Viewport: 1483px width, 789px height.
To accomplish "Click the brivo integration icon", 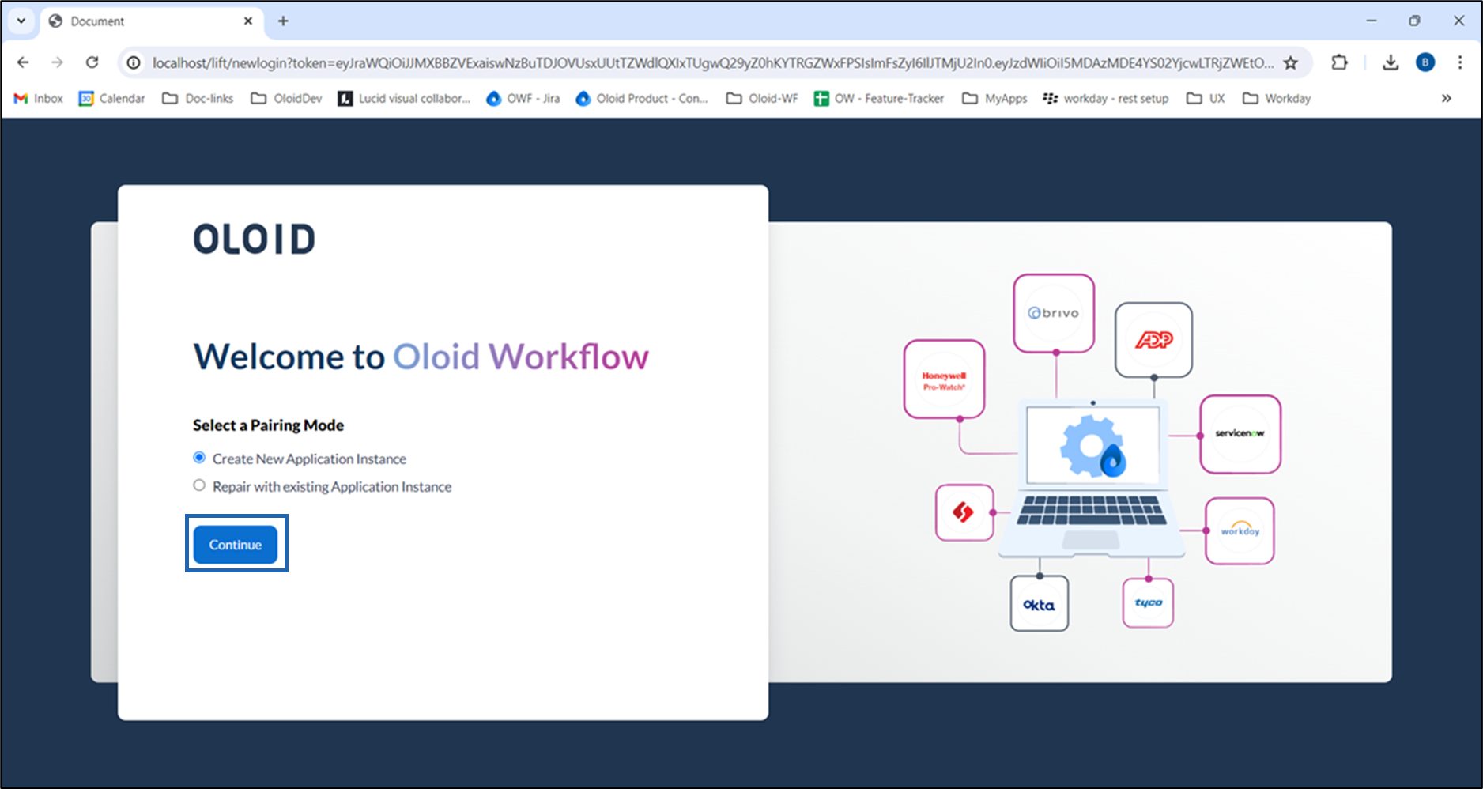I will tap(1054, 313).
